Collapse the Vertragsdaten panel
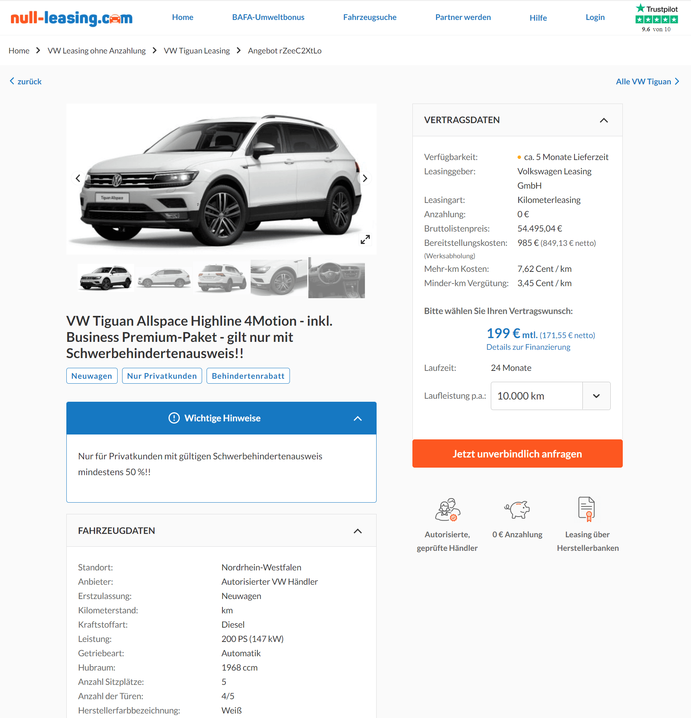This screenshot has height=718, width=691. point(604,120)
